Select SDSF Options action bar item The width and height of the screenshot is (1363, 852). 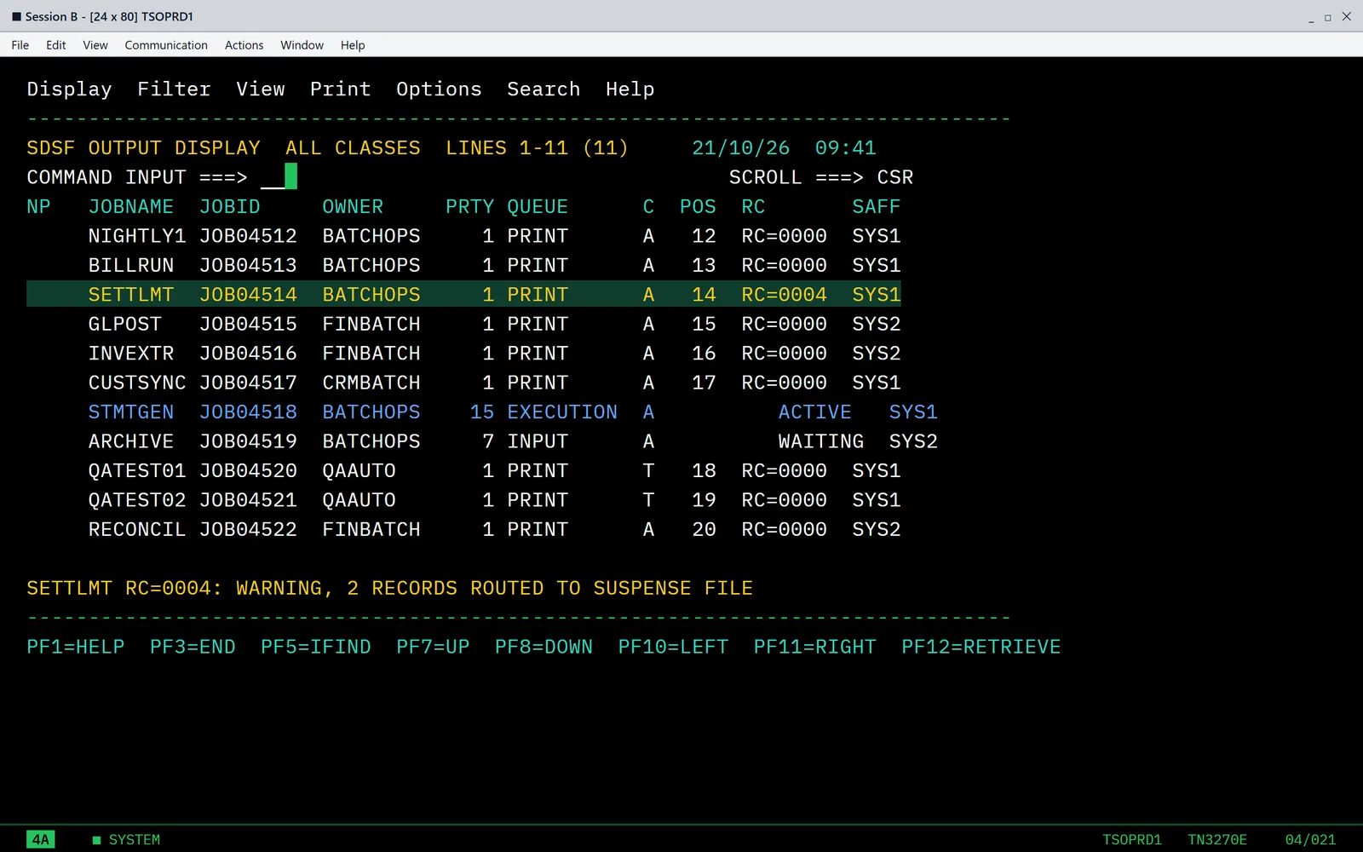tap(439, 89)
